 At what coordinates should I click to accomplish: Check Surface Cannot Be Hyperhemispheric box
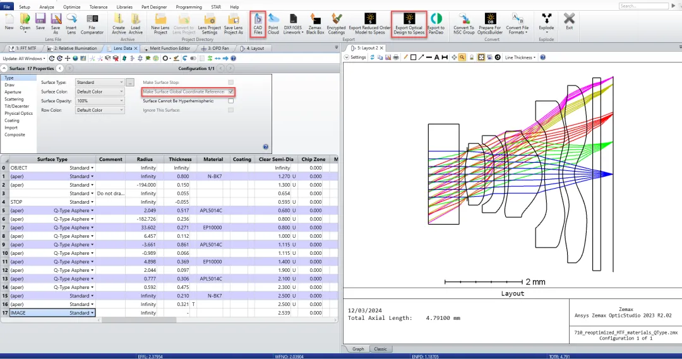231,101
